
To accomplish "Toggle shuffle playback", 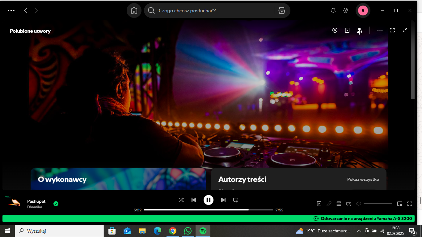I will tap(181, 200).
